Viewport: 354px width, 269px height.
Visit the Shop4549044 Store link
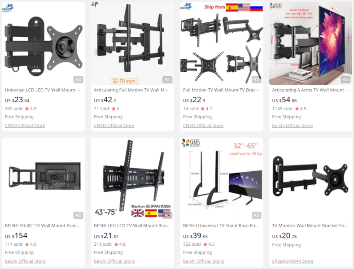point(293,261)
